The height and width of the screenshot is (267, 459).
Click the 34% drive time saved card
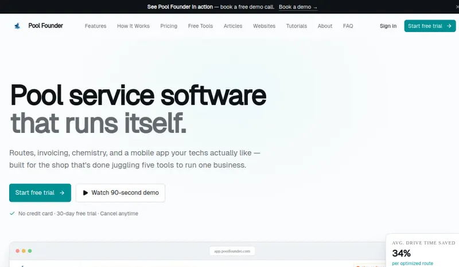pyautogui.click(x=422, y=250)
